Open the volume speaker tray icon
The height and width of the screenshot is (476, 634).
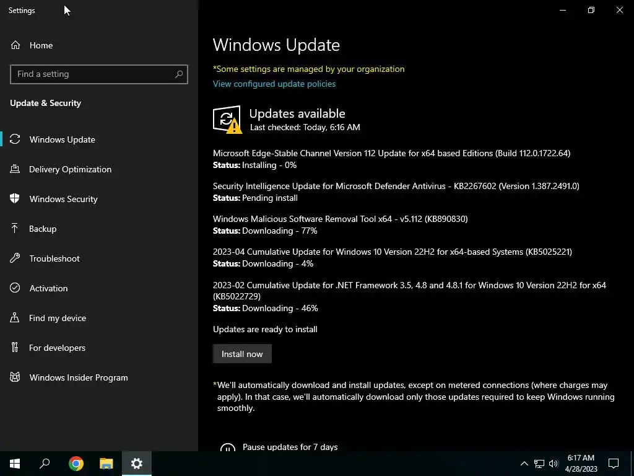coord(554,464)
